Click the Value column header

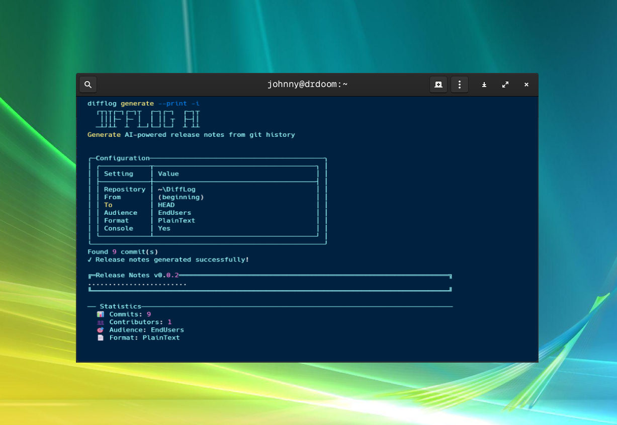[x=168, y=174]
